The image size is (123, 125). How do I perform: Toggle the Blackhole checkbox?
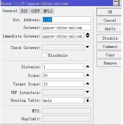pyautogui.click(x=45, y=55)
